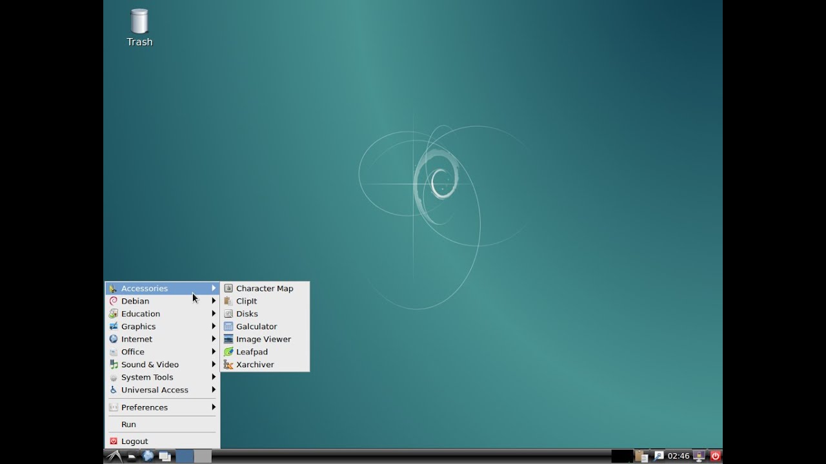Image resolution: width=826 pixels, height=464 pixels.
Task: Click the magnifier tray icon
Action: (x=658, y=456)
